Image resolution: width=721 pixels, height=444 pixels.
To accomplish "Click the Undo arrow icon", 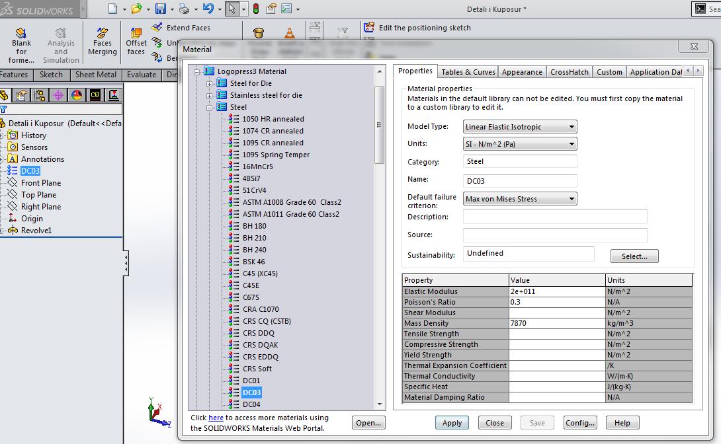I will pyautogui.click(x=208, y=9).
